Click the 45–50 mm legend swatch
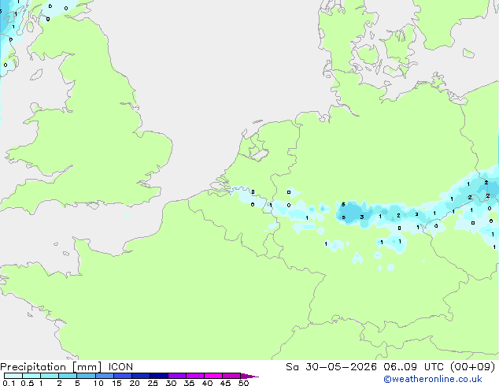This screenshot has width=499, height=386. [x=231, y=376]
